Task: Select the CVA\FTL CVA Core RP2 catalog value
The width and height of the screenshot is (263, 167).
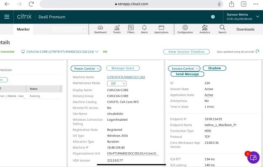Action: 123,102
